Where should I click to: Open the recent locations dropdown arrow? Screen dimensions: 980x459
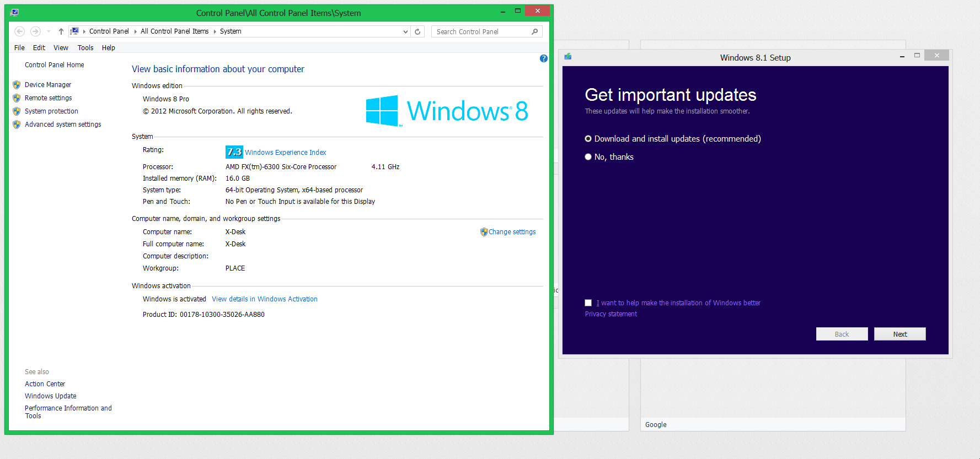click(49, 31)
